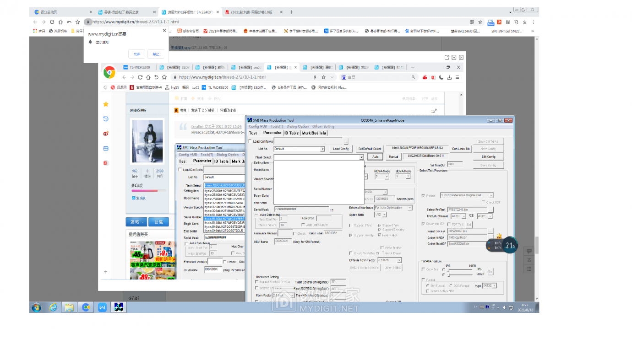Open inner browser favorites star in sidebar
This screenshot has width=632, height=355.
pyautogui.click(x=106, y=104)
